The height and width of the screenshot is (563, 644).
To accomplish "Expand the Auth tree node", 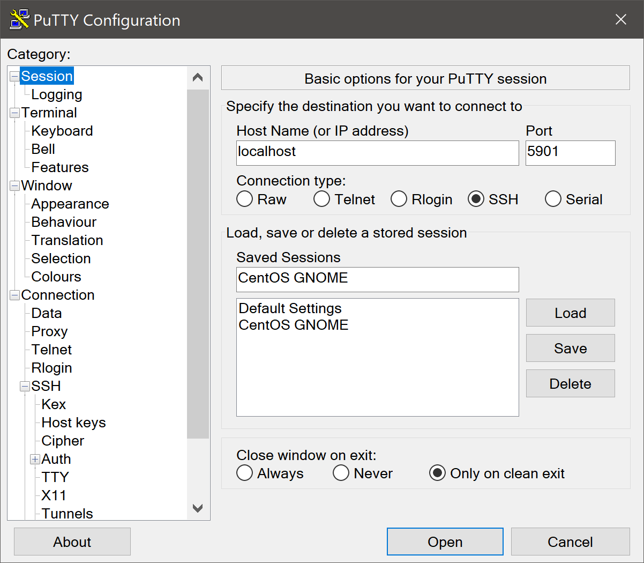I will pyautogui.click(x=35, y=460).
